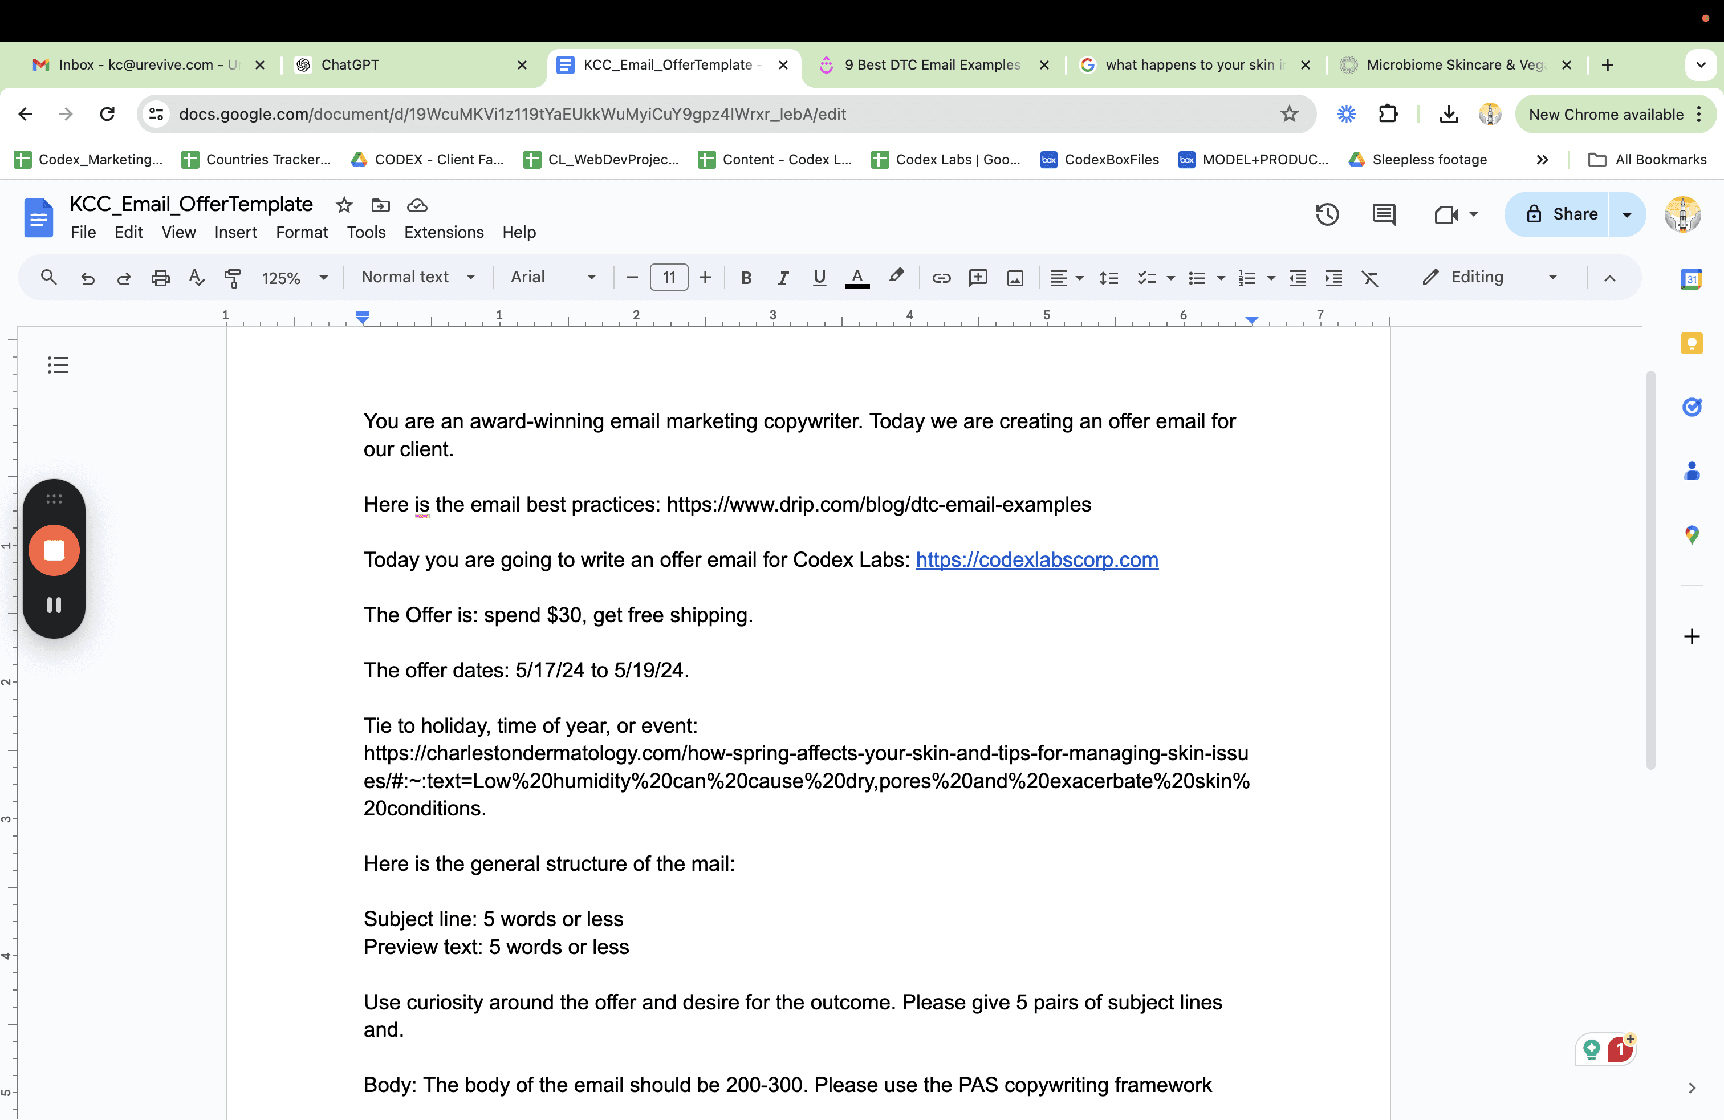Insert an image from toolbar

coord(1015,278)
